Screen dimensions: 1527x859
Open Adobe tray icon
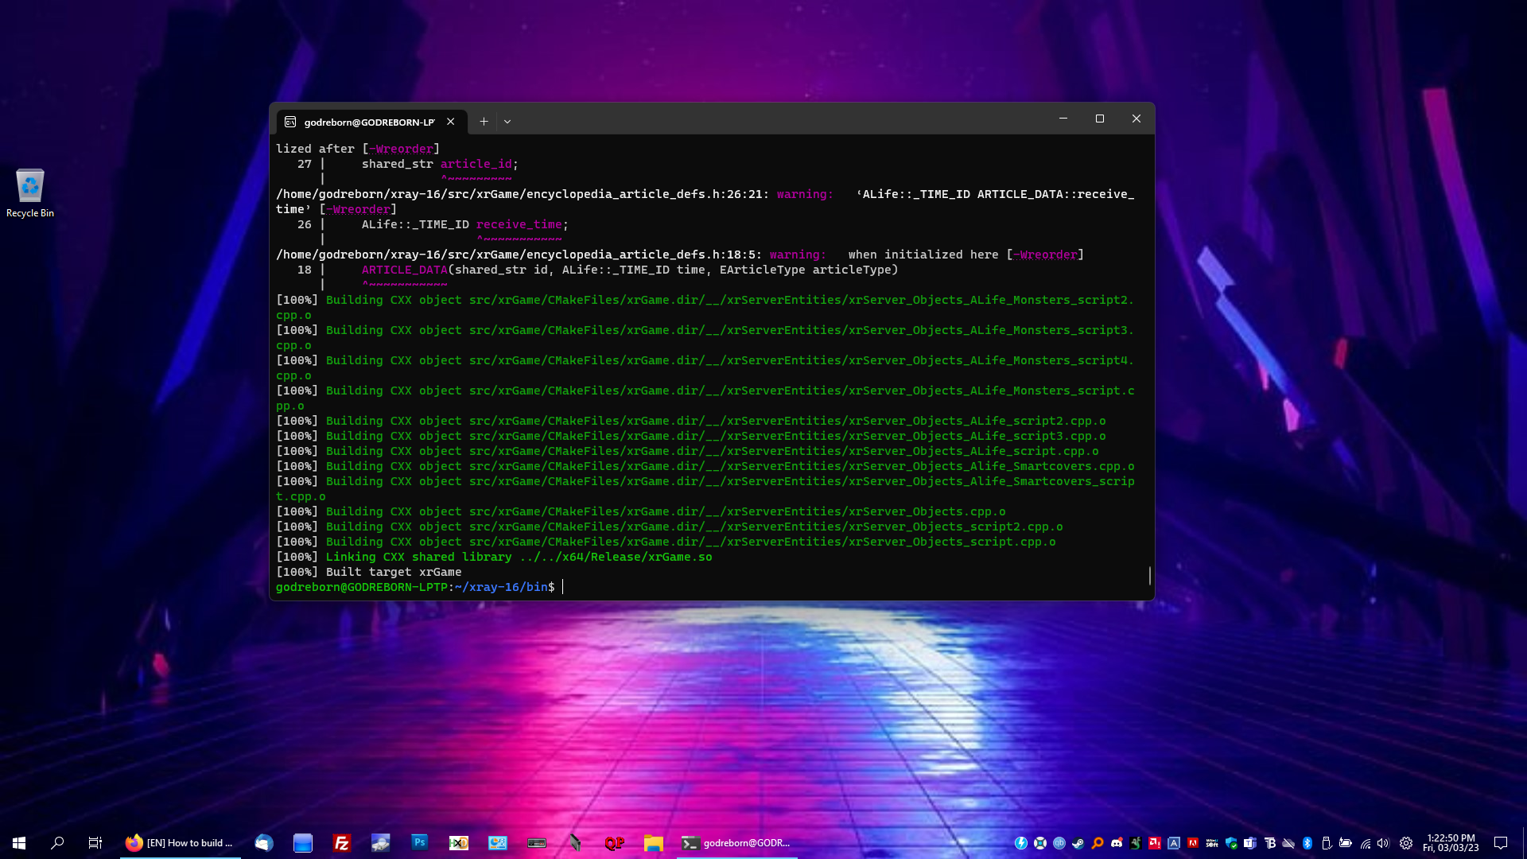tap(1193, 843)
